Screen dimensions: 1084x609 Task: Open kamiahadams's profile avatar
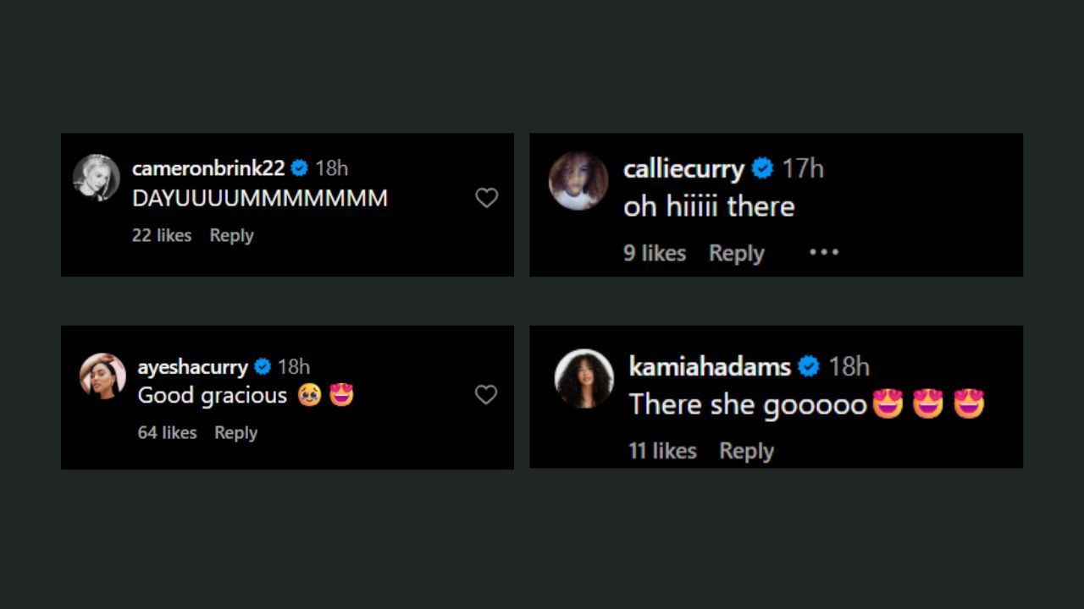point(584,378)
